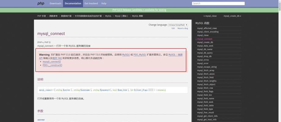
Task: Click MySQL 函数 breadcrumb link
Action: (x=138, y=16)
